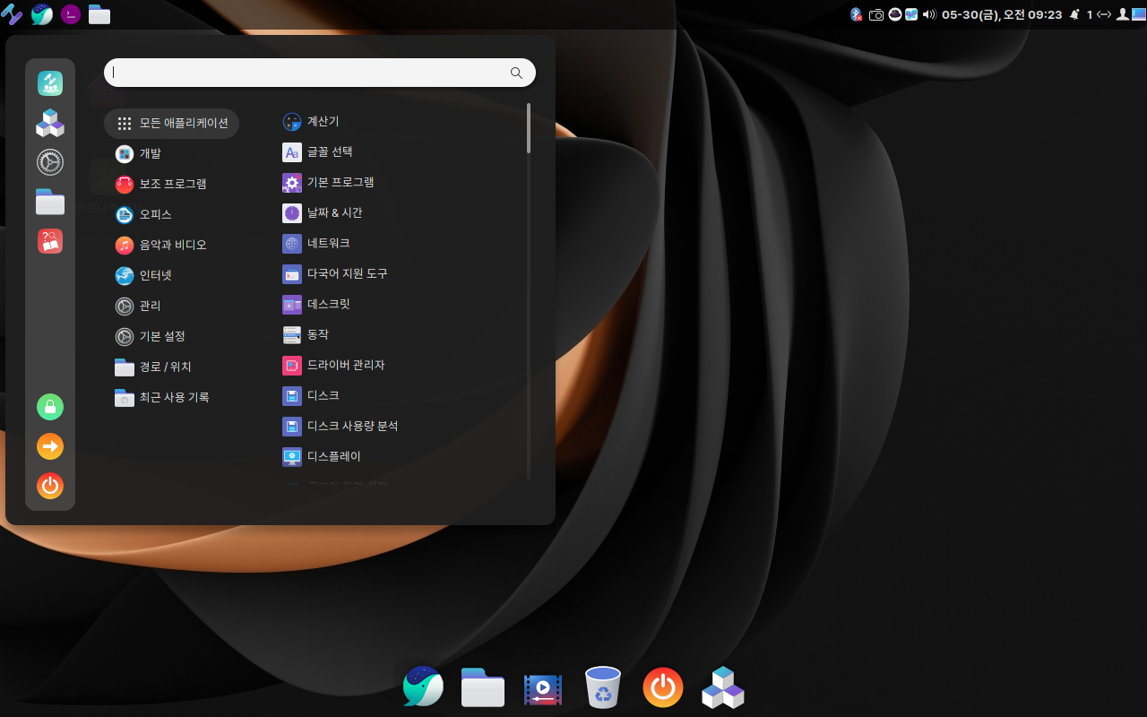
Task: Open files folder from top panel
Action: [99, 14]
